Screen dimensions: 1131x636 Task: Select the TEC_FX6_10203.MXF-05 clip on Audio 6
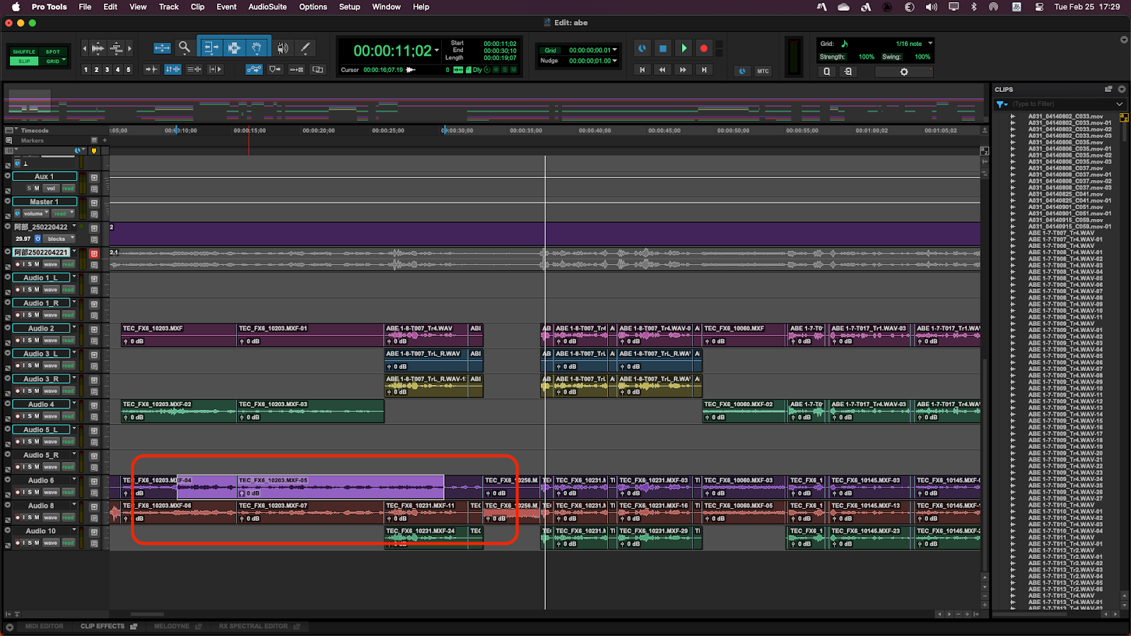click(x=339, y=487)
